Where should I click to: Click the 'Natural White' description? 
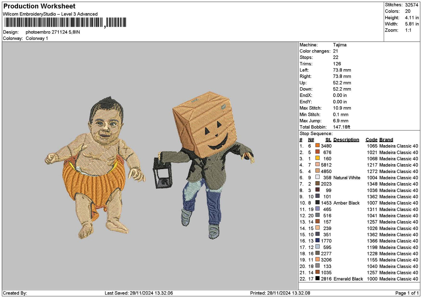pos(347,178)
